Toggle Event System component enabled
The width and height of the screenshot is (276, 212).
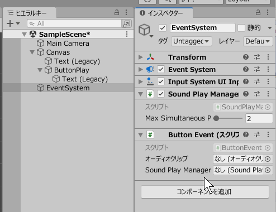[x=161, y=69]
